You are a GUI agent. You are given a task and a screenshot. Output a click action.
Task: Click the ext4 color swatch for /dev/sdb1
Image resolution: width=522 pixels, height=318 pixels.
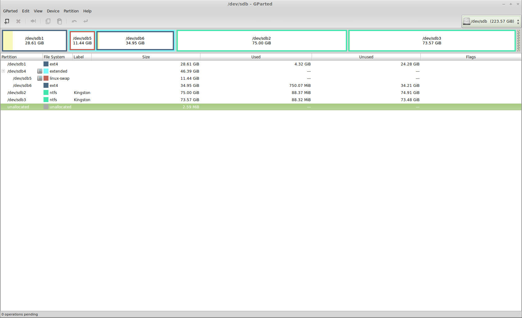[46, 64]
